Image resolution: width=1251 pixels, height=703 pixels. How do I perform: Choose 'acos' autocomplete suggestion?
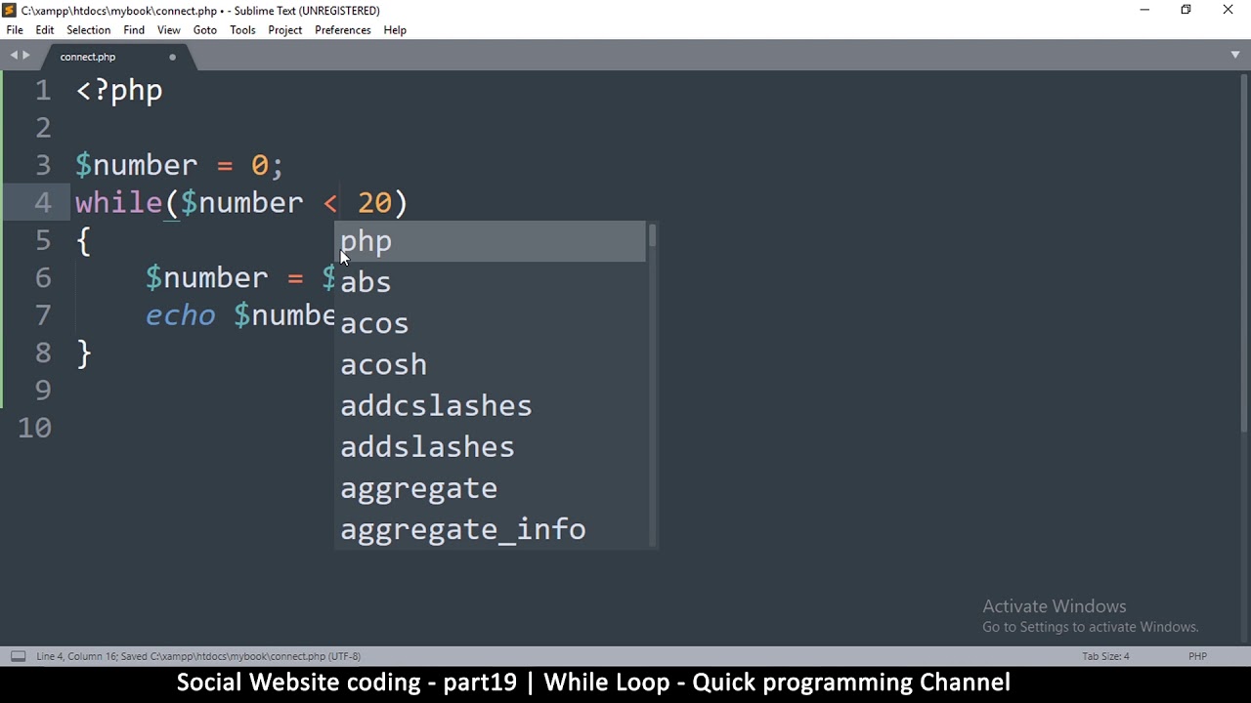coord(490,323)
